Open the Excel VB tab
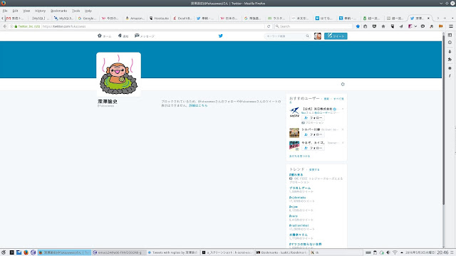Image resolution: width=456 pixels, height=256 pixels. point(182,18)
